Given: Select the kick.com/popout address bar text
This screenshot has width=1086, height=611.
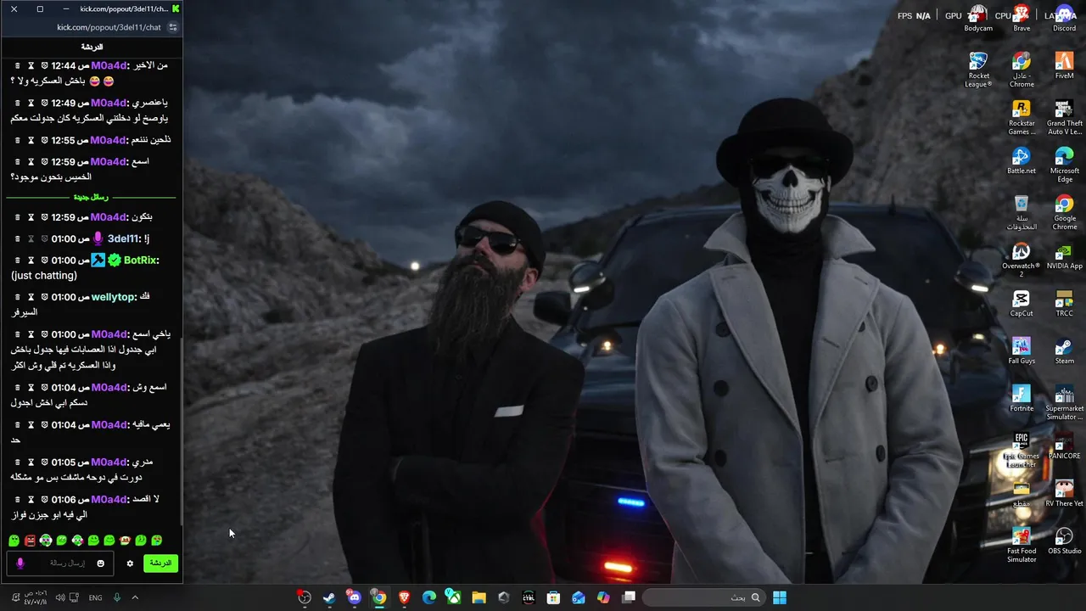Looking at the screenshot, I should [109, 27].
